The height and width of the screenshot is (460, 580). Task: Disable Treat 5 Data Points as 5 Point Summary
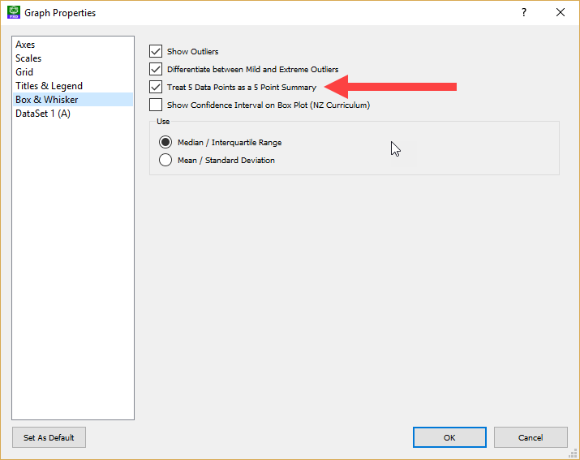point(156,87)
